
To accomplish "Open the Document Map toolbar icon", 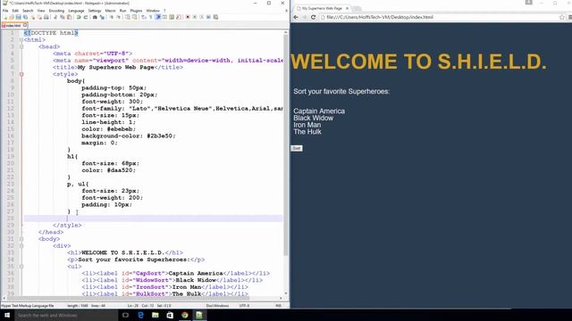I will point(172,17).
